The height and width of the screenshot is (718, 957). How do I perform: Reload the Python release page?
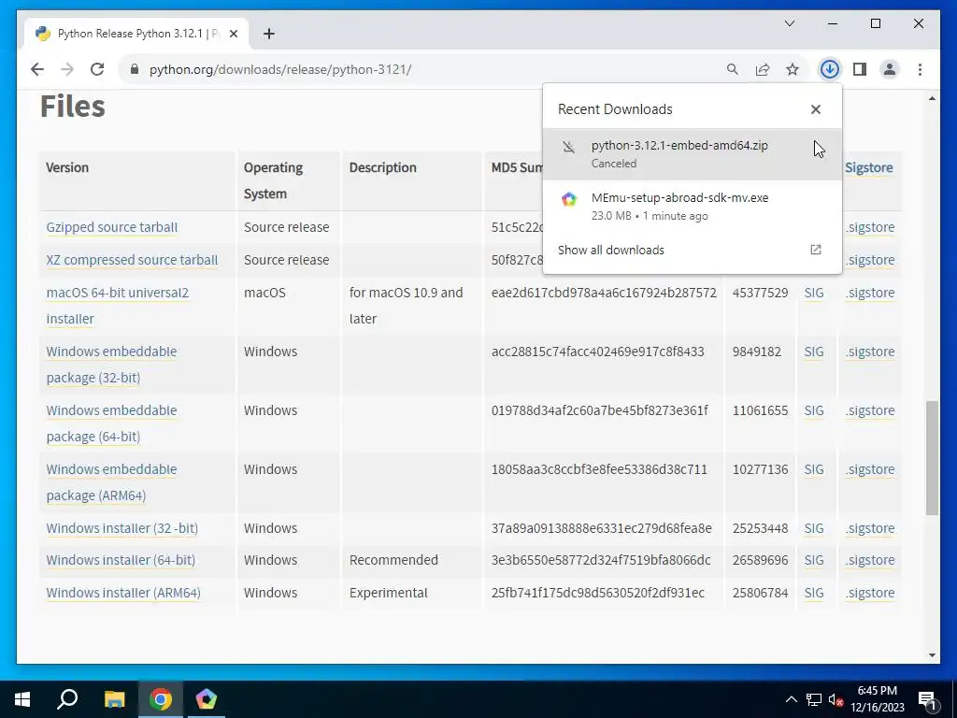(x=97, y=69)
